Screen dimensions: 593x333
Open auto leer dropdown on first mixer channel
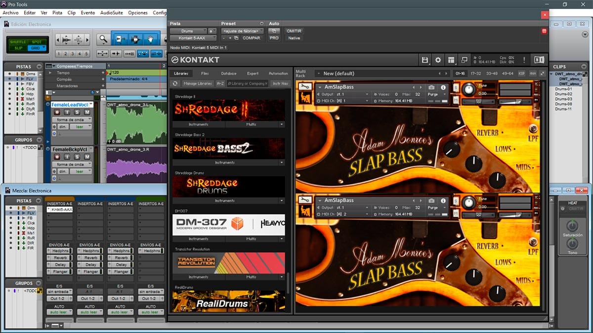click(59, 312)
